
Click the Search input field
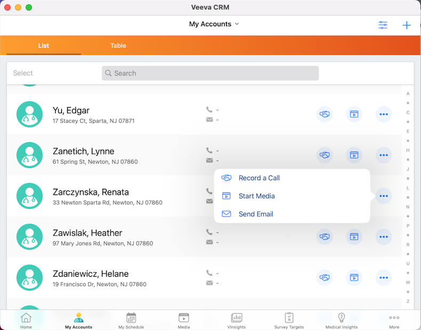[210, 73]
